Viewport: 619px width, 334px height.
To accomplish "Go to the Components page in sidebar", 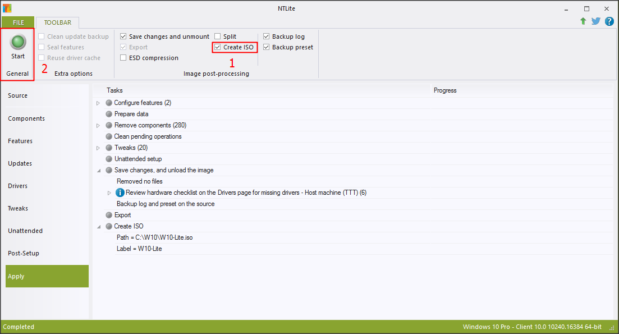I will point(26,118).
